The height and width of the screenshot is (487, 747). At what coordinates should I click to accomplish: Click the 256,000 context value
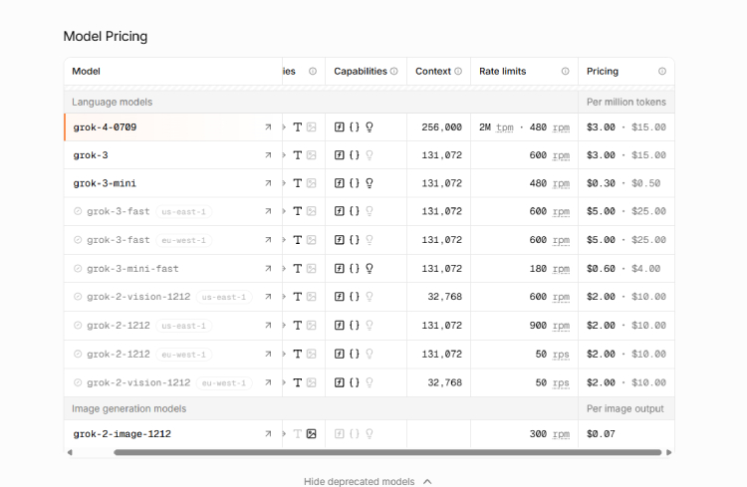click(x=441, y=127)
